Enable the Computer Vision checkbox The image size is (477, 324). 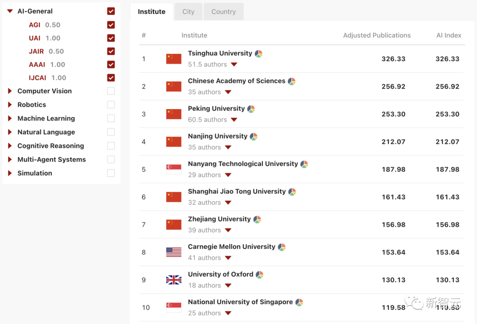click(110, 91)
